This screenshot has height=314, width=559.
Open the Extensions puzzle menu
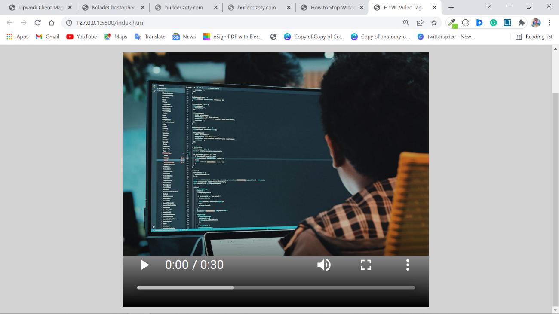point(521,23)
